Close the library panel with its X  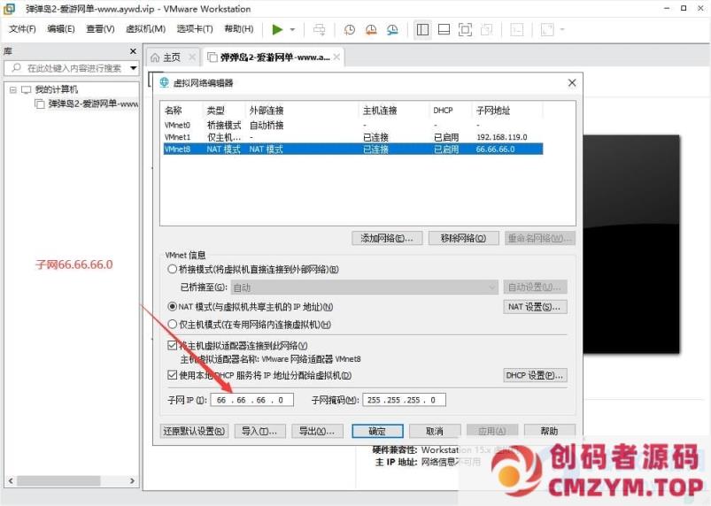pyautogui.click(x=133, y=51)
